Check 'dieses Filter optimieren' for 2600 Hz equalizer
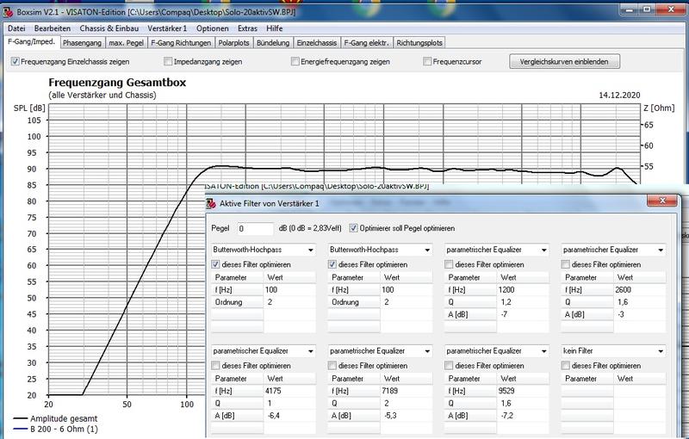Viewport: 689px width, 439px height. point(566,264)
